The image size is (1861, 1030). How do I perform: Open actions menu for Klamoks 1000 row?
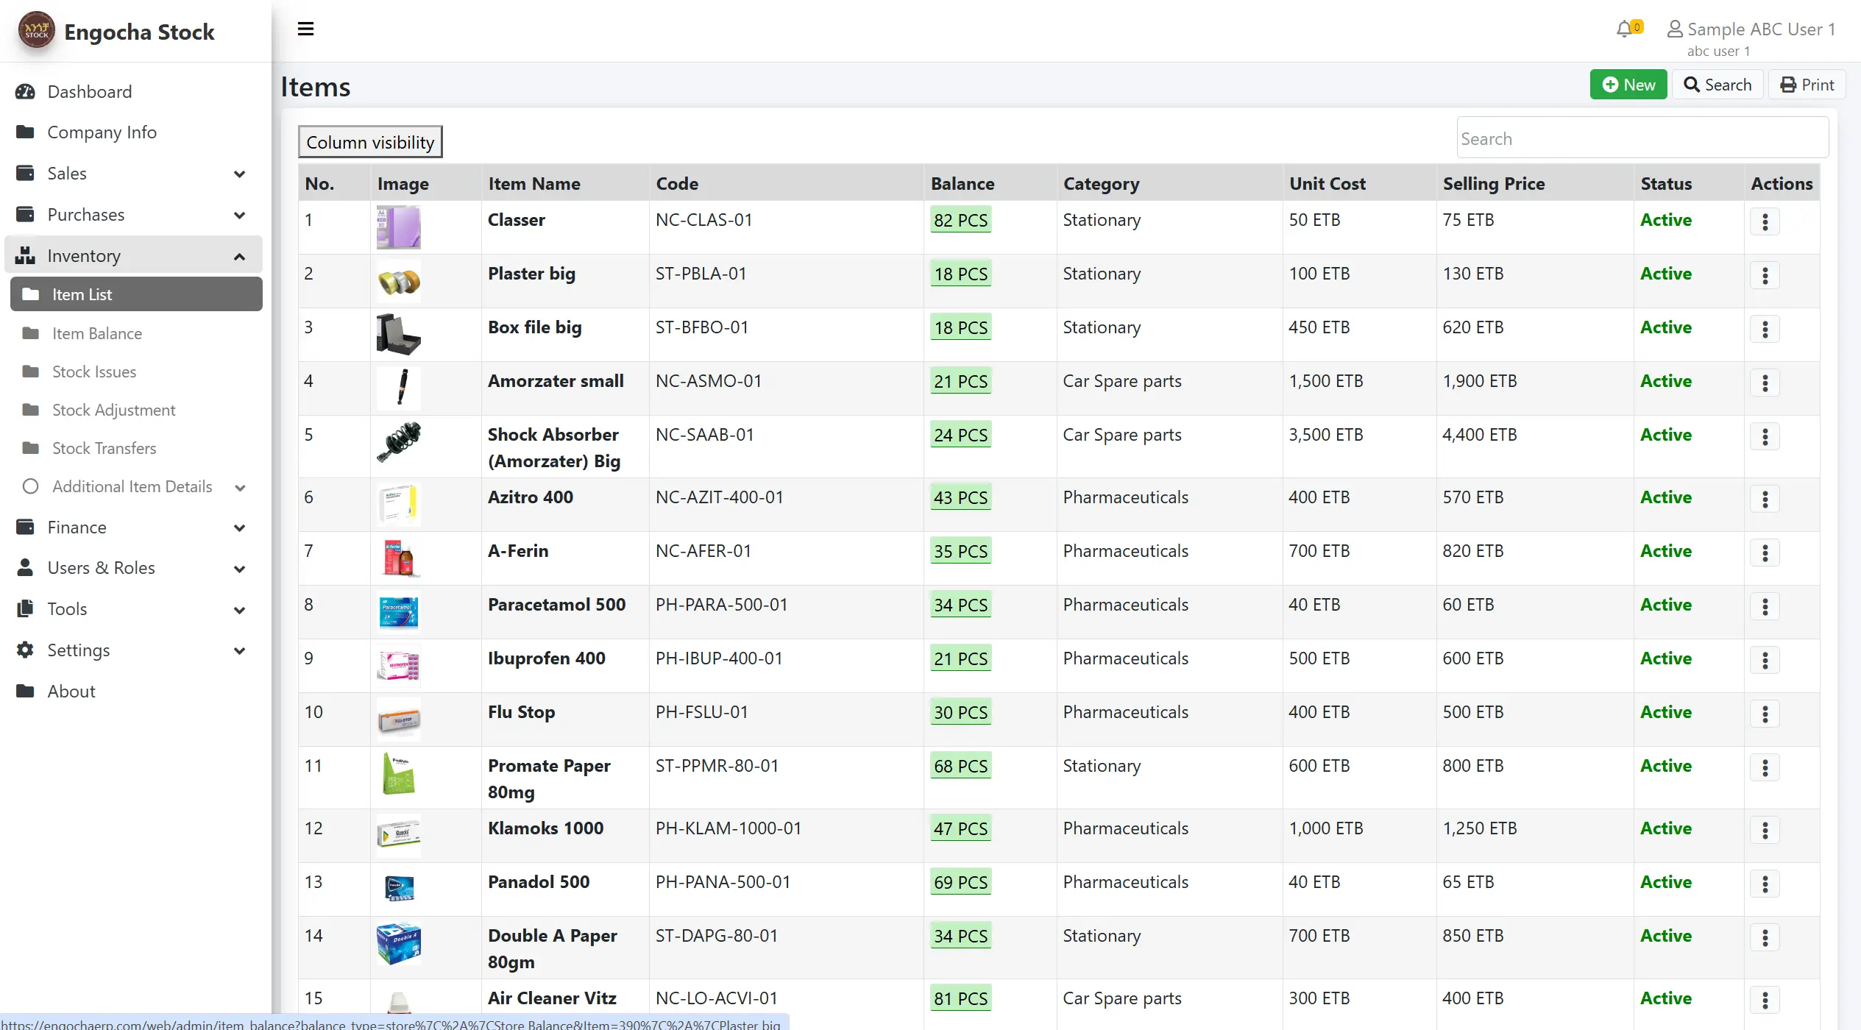tap(1765, 831)
